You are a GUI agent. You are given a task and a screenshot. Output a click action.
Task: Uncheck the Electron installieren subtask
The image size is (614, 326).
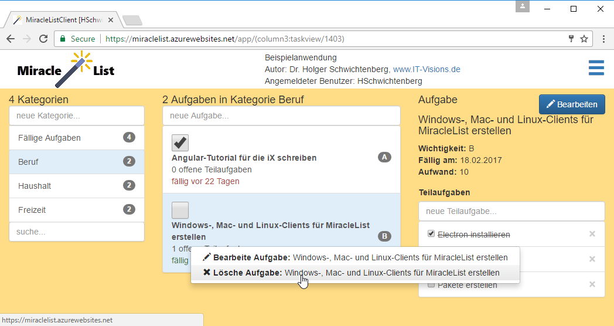pos(431,233)
